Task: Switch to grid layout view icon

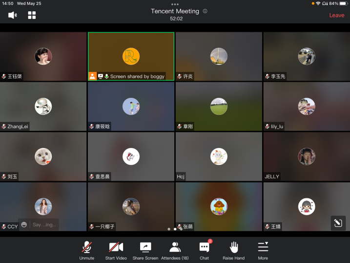Action: (x=32, y=15)
